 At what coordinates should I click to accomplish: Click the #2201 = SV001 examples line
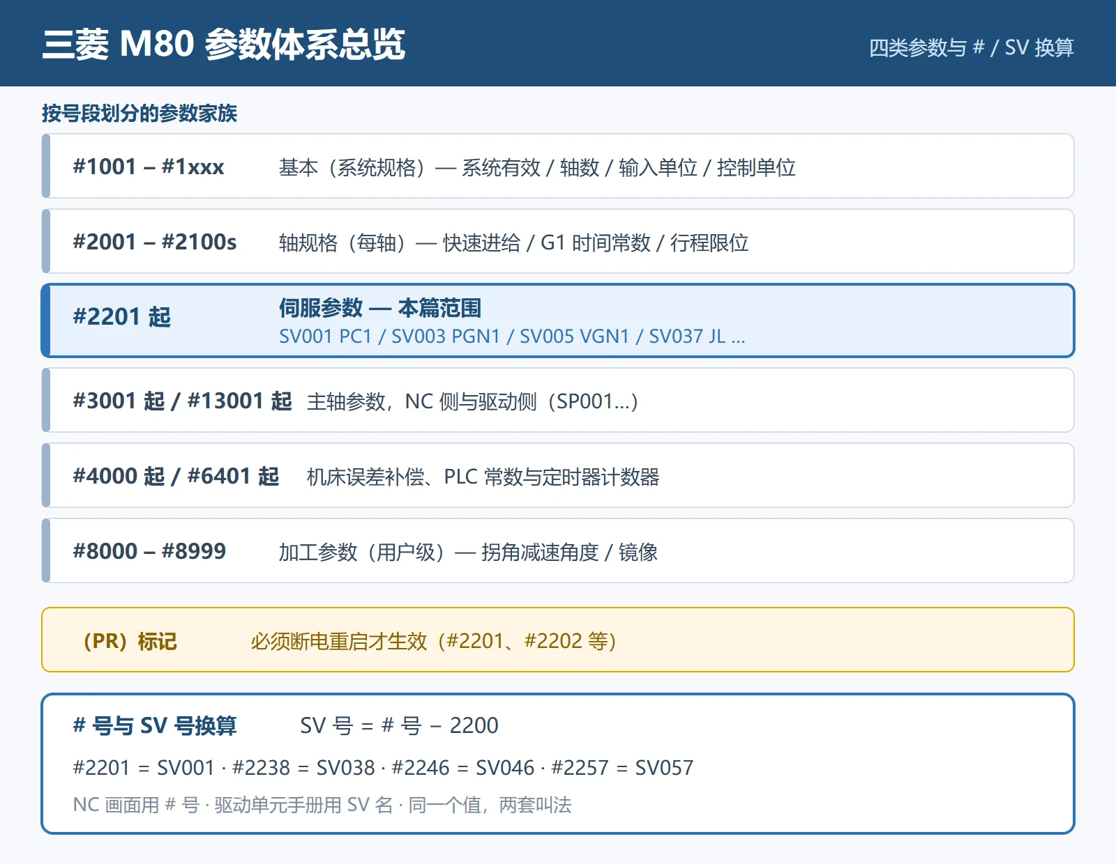click(383, 767)
